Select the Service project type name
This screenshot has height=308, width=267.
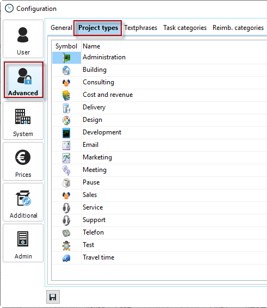(x=92, y=207)
